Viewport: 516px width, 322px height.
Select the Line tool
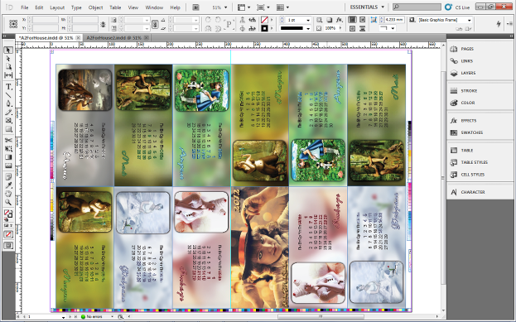point(8,95)
